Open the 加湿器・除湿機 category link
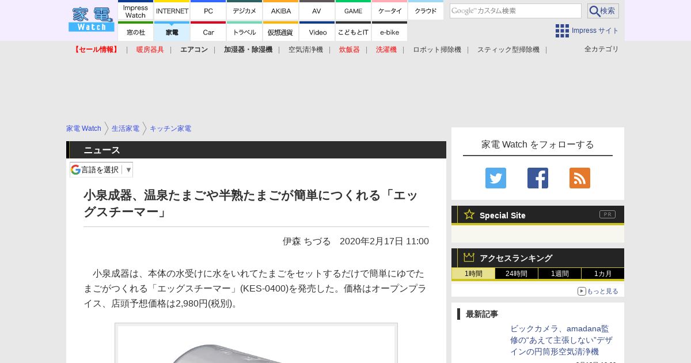 pos(248,50)
